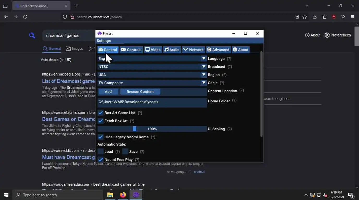Click the Region help question mark
This screenshot has height=200, width=359.
[224, 75]
